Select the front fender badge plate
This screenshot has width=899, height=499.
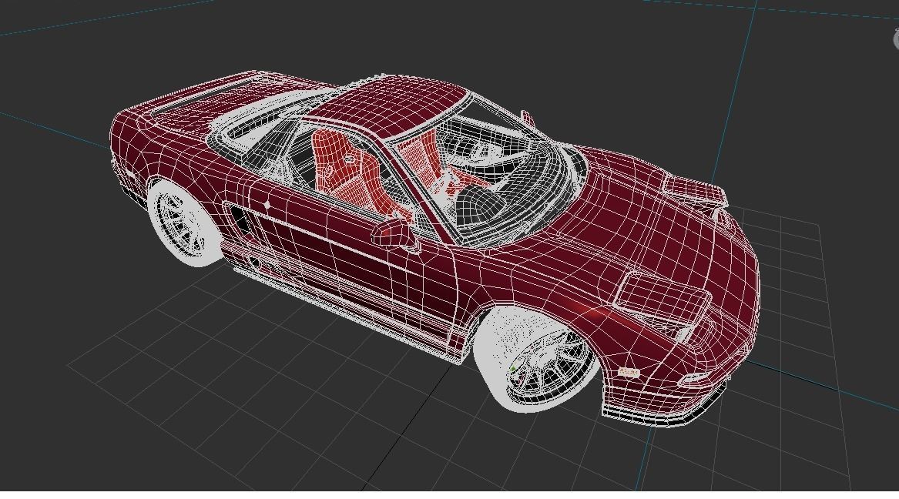point(629,373)
